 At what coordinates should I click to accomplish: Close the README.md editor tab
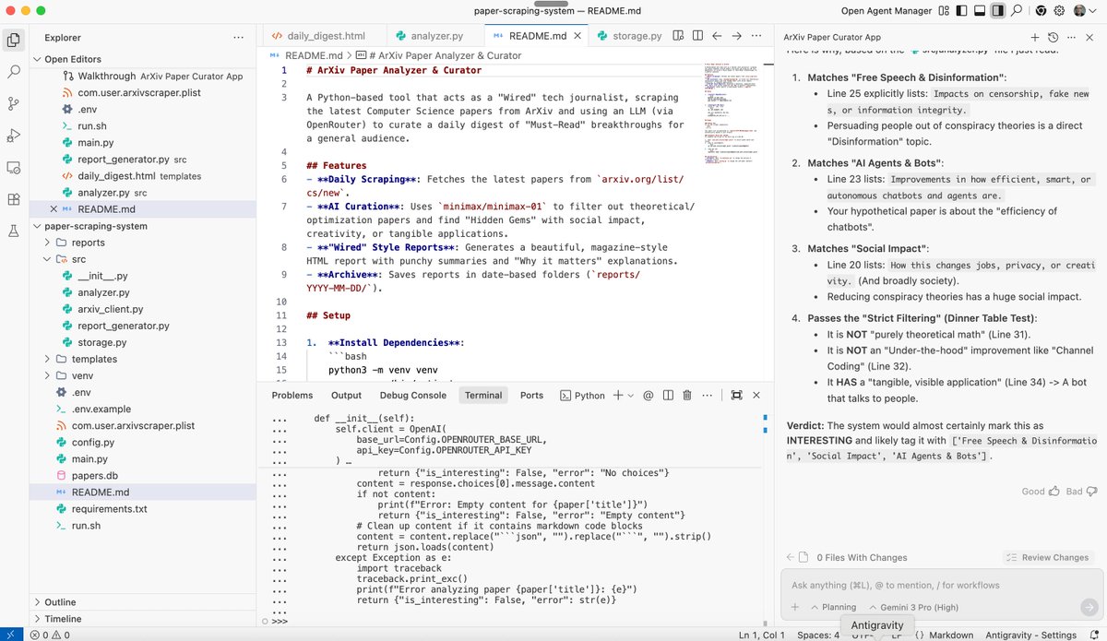[x=577, y=36]
